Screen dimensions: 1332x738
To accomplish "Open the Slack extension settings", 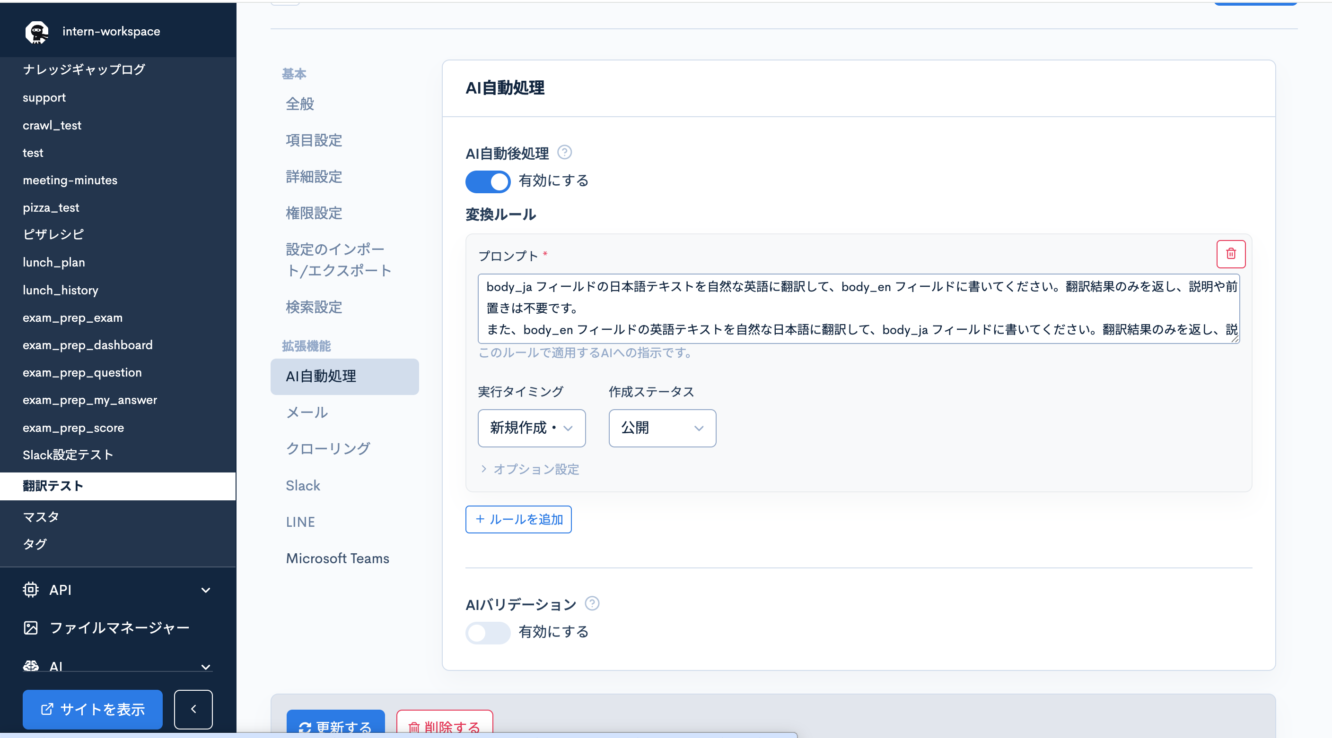I will click(x=303, y=485).
